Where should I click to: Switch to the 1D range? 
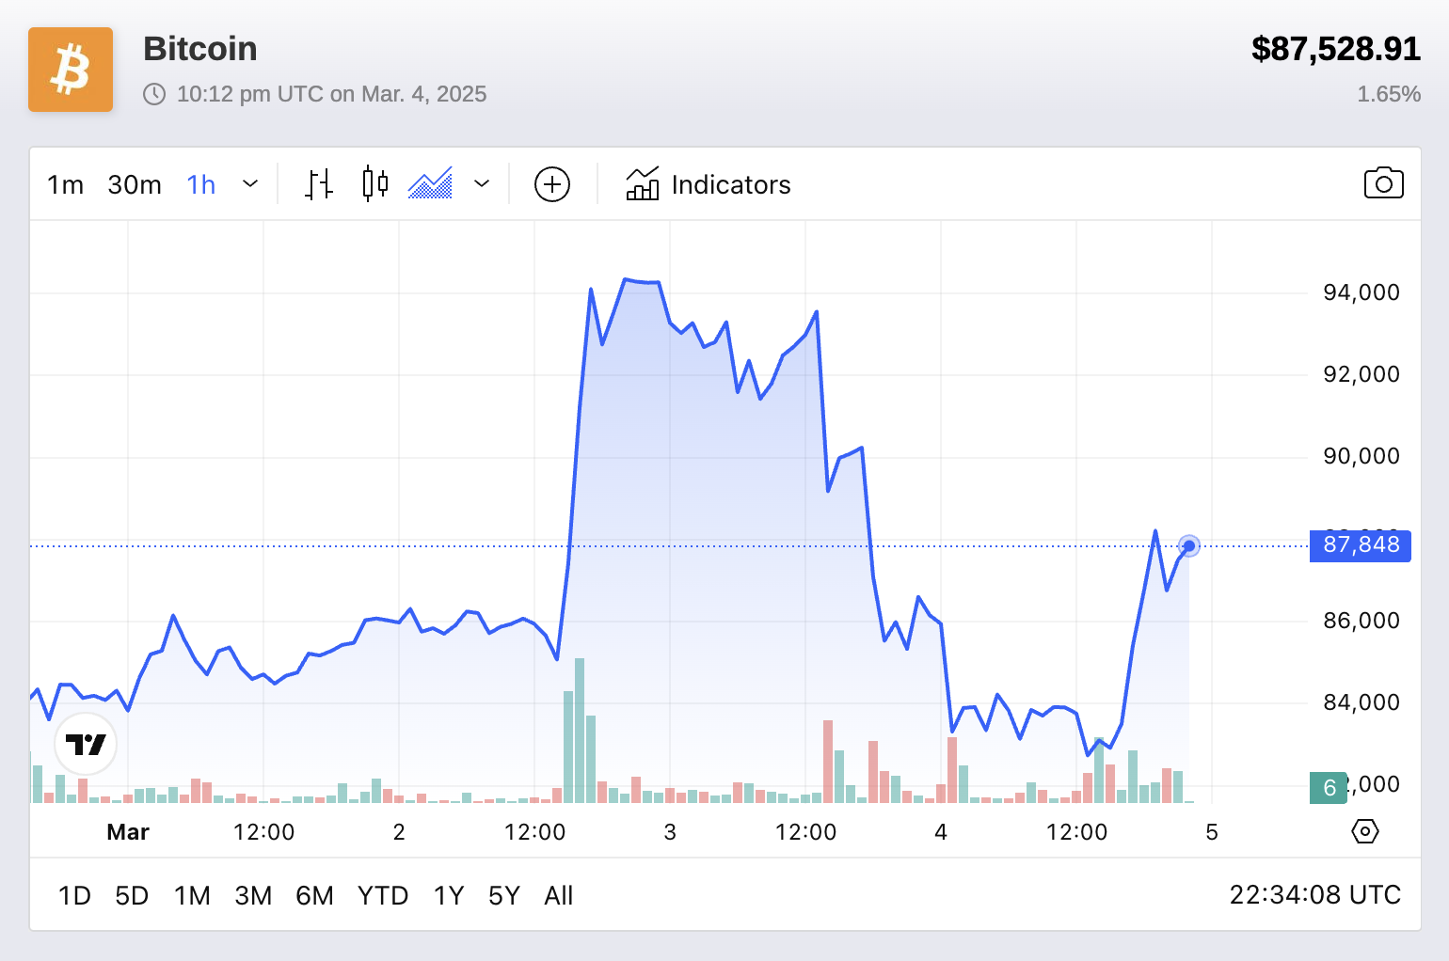(x=74, y=895)
